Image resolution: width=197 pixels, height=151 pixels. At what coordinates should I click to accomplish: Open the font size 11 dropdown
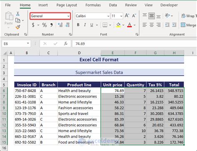point(121,16)
